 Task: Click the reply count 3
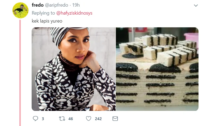pyautogui.click(x=43, y=119)
